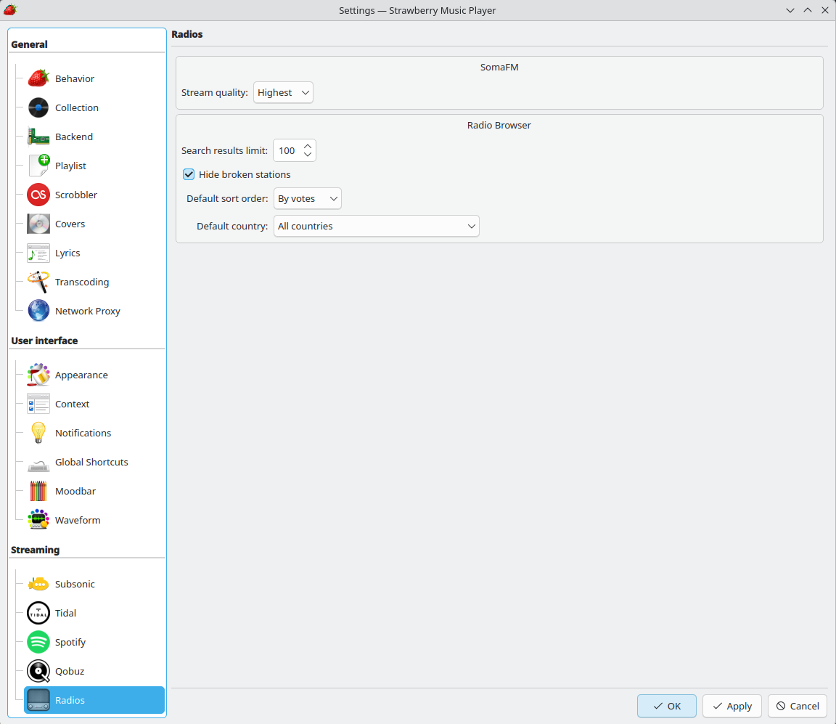
Task: Close the Settings window
Action: (x=825, y=10)
